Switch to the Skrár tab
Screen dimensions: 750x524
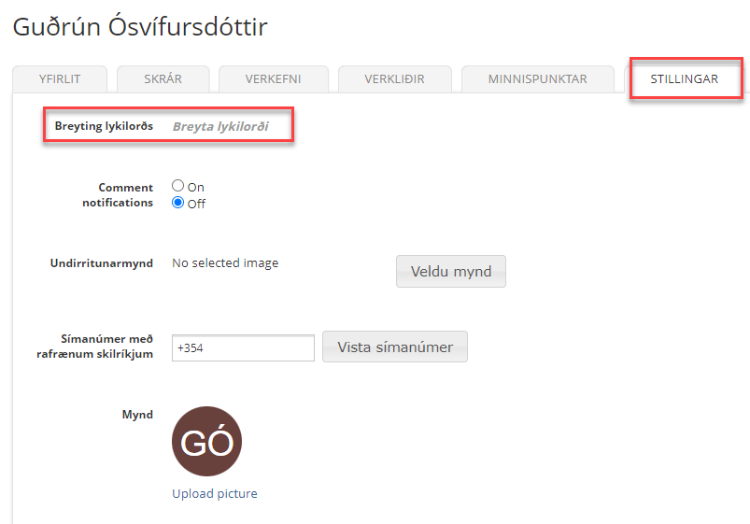coord(163,79)
